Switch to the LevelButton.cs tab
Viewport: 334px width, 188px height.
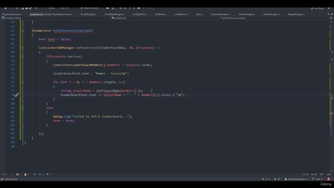[x=181, y=14]
